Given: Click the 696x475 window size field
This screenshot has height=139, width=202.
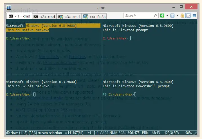Looking at the screenshot, I should [133, 133].
